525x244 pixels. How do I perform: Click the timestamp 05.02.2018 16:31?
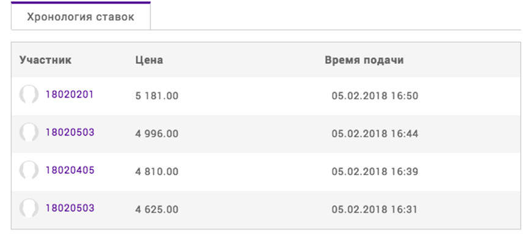[x=375, y=209]
